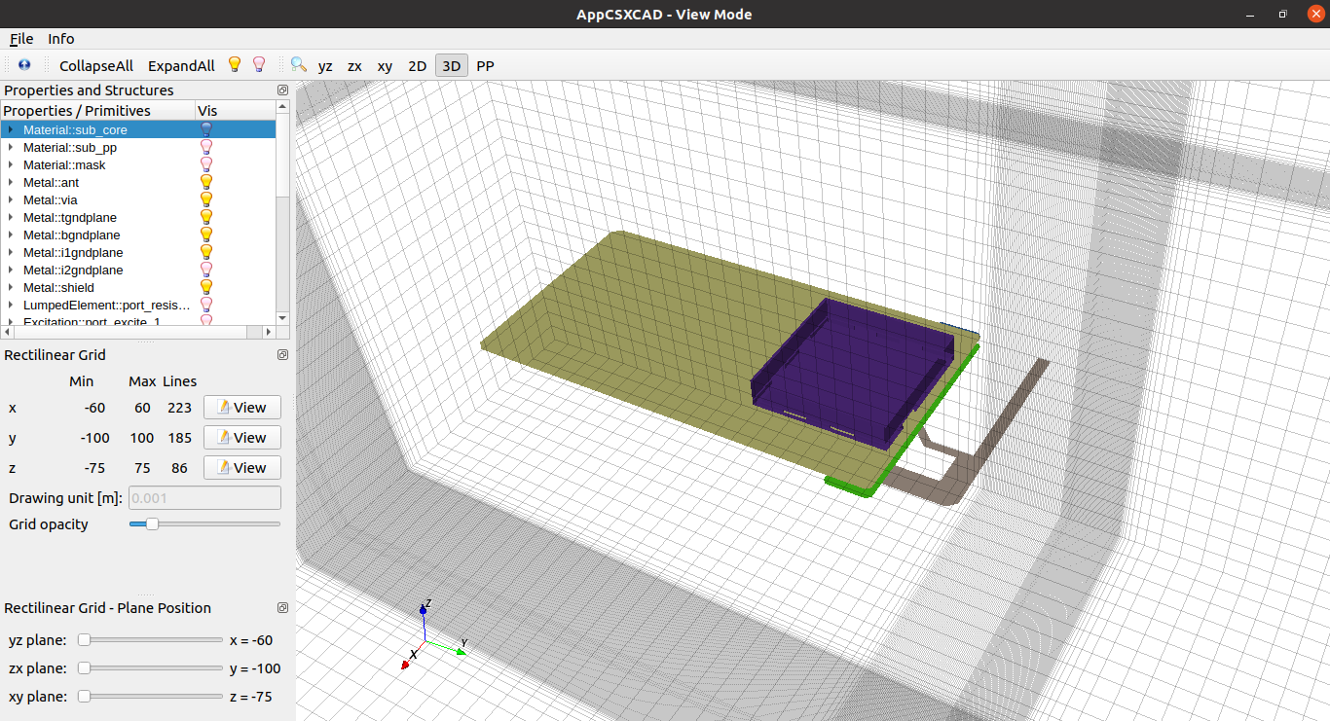View the x grid lines
This screenshot has width=1330, height=721.
(242, 408)
